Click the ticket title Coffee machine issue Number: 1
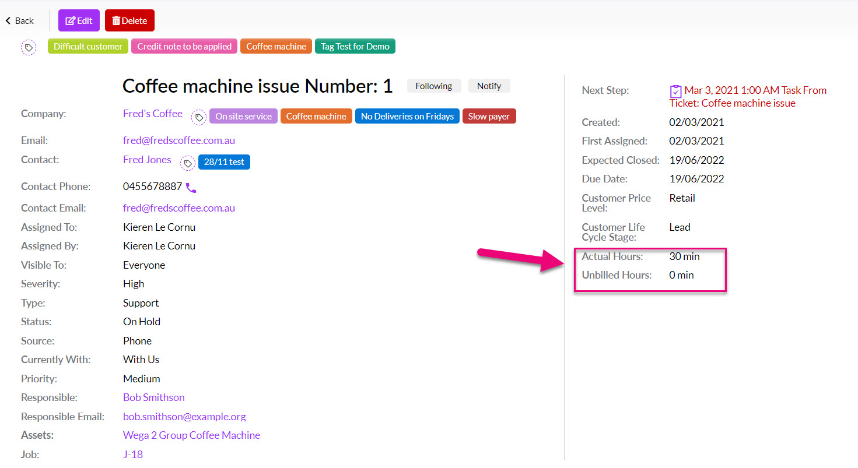 [x=258, y=86]
